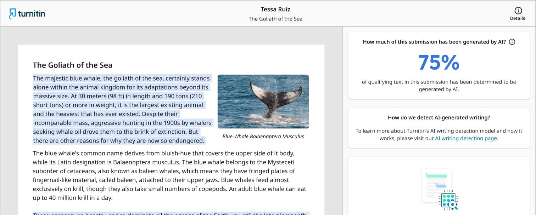This screenshot has width=536, height=215.
Task: Click the submission name under Tessa Ruiz
Action: pos(275,19)
